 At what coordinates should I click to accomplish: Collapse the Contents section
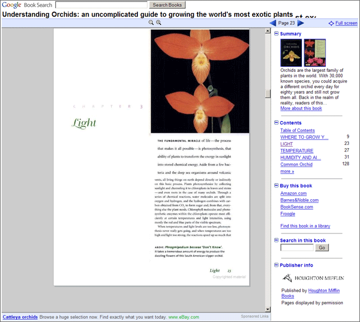coord(276,123)
